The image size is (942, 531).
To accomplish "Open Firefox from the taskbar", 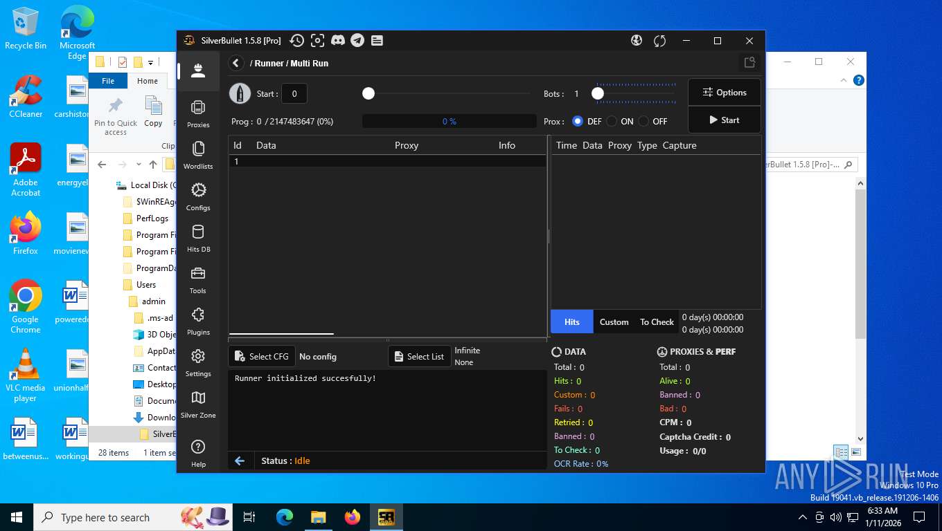I will (353, 517).
